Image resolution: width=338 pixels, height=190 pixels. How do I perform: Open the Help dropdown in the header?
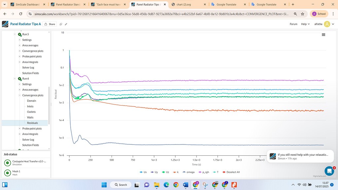(x=304, y=24)
